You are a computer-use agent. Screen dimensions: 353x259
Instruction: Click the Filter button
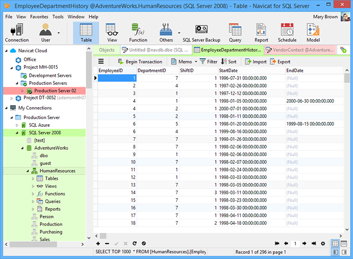tap(208, 61)
